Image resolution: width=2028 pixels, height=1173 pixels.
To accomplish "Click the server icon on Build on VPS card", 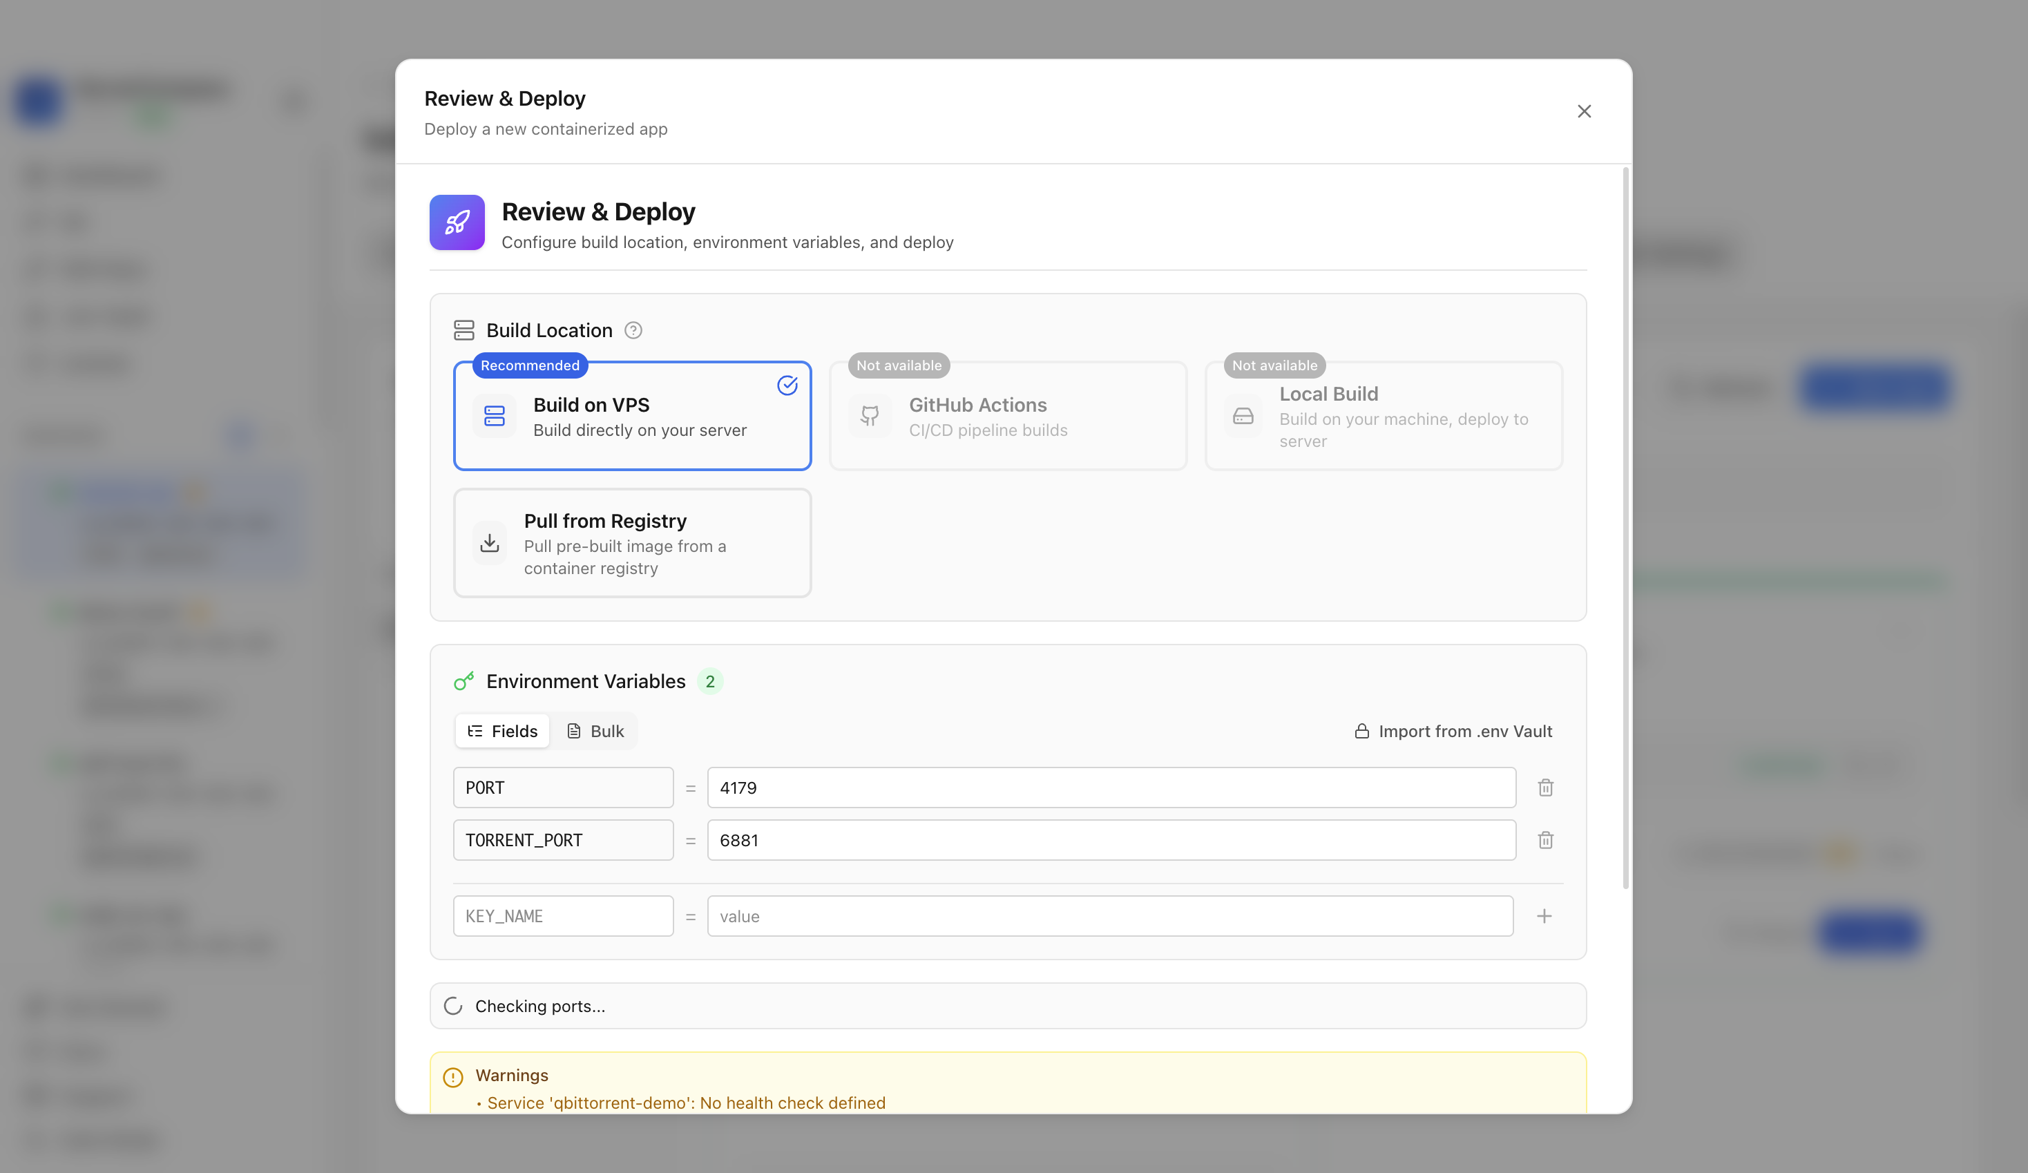I will pyautogui.click(x=495, y=415).
